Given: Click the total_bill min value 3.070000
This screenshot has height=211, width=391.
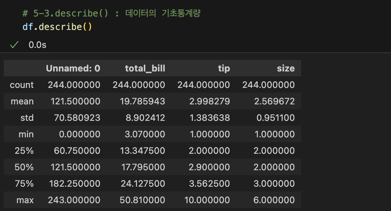Looking at the screenshot, I should [x=145, y=134].
